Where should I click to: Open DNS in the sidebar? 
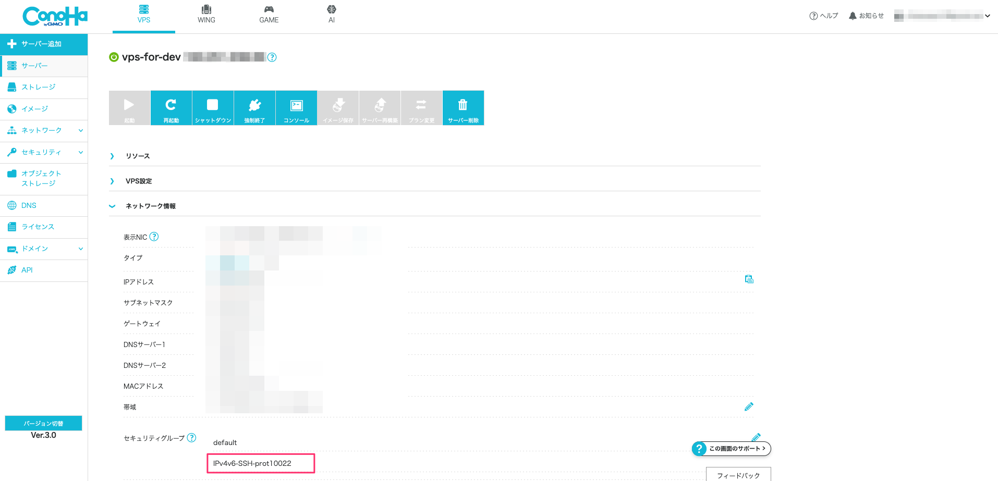(x=44, y=205)
